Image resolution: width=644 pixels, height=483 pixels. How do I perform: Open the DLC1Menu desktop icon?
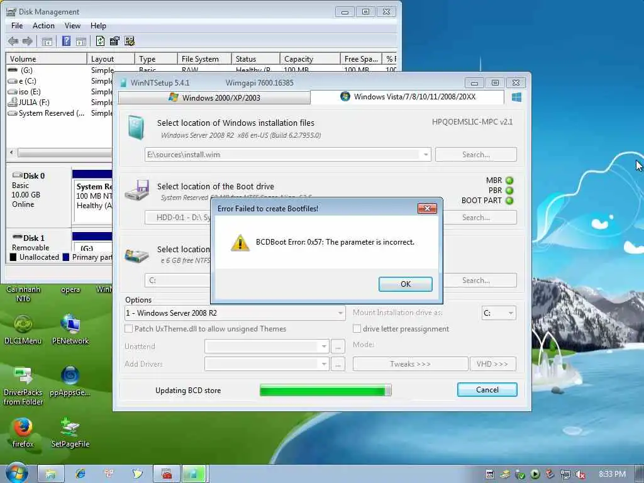click(x=23, y=330)
